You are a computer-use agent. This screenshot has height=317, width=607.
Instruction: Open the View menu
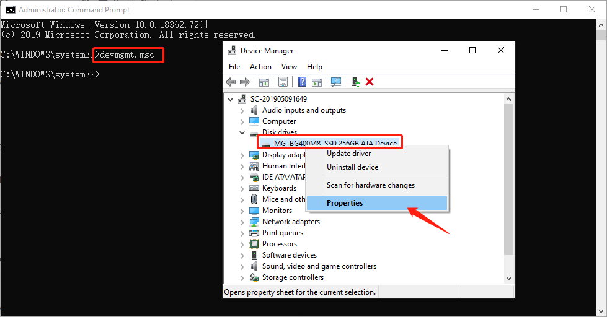click(x=289, y=67)
